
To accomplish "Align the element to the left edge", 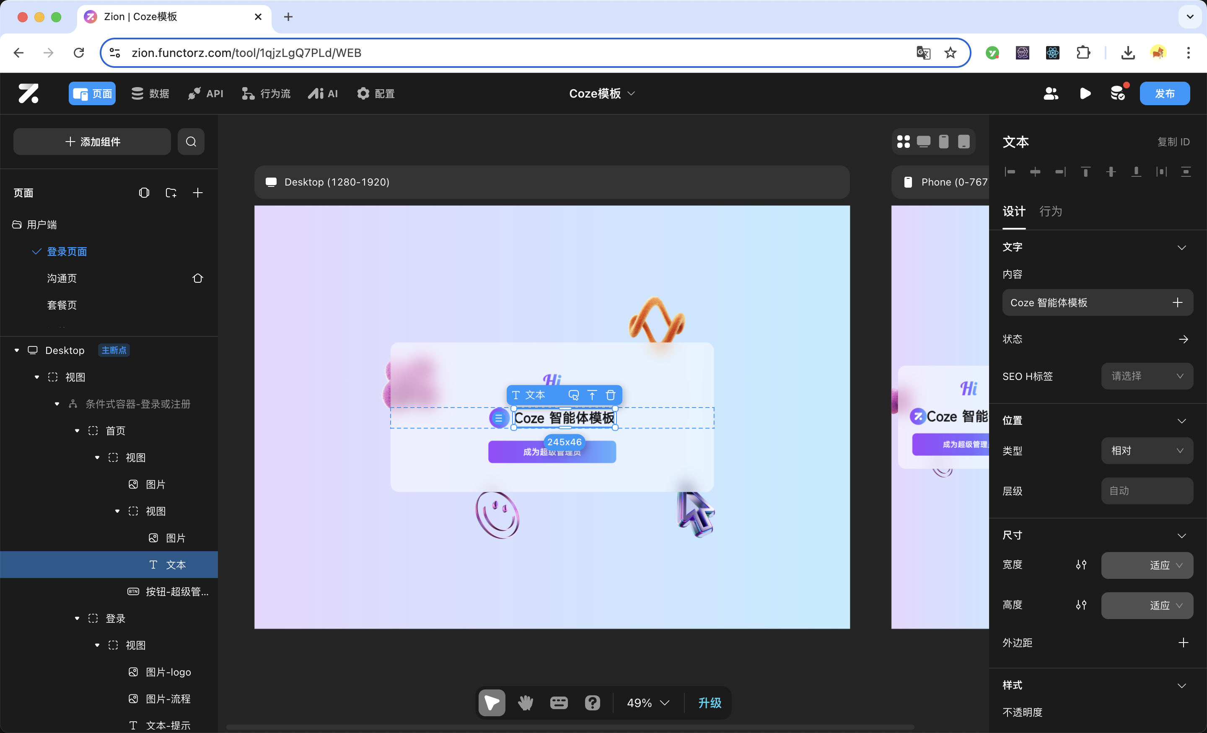I will tap(1010, 172).
